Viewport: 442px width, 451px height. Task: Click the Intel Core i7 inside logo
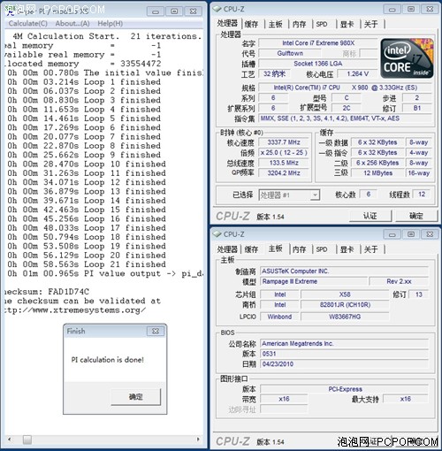point(407,58)
